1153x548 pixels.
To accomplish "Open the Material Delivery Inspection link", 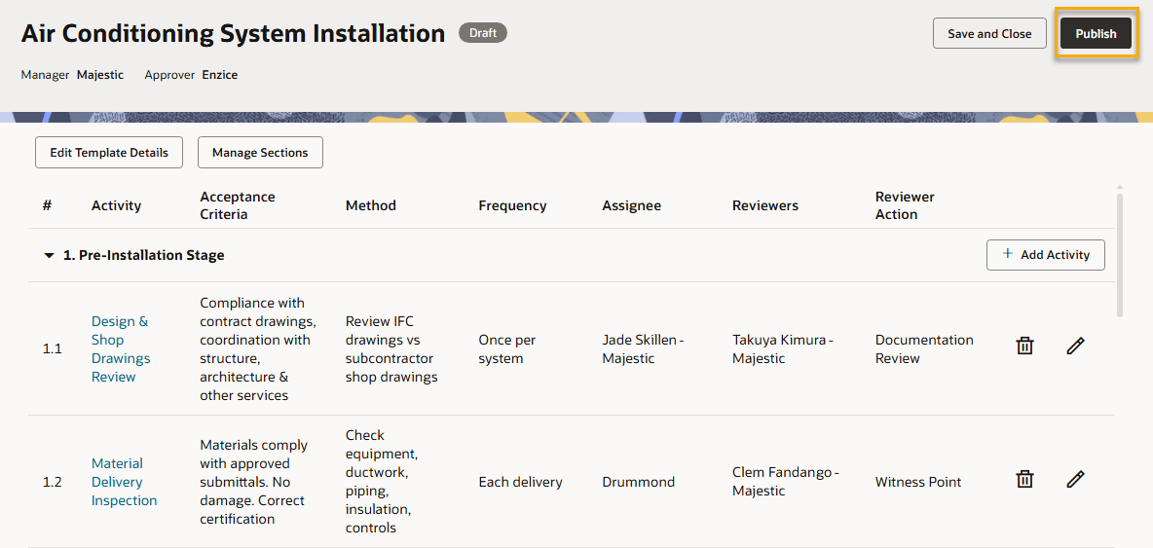I will coord(124,482).
